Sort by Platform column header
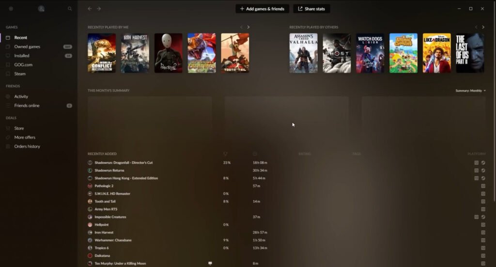 tap(477, 154)
